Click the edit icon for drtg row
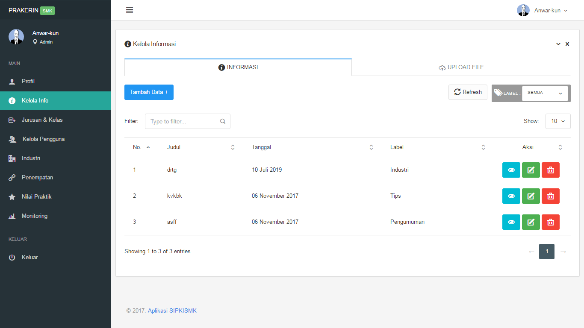Screen dimensions: 584x328 531,170
